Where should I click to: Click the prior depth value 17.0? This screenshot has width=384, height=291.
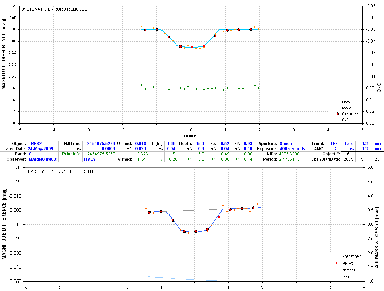click(x=200, y=154)
